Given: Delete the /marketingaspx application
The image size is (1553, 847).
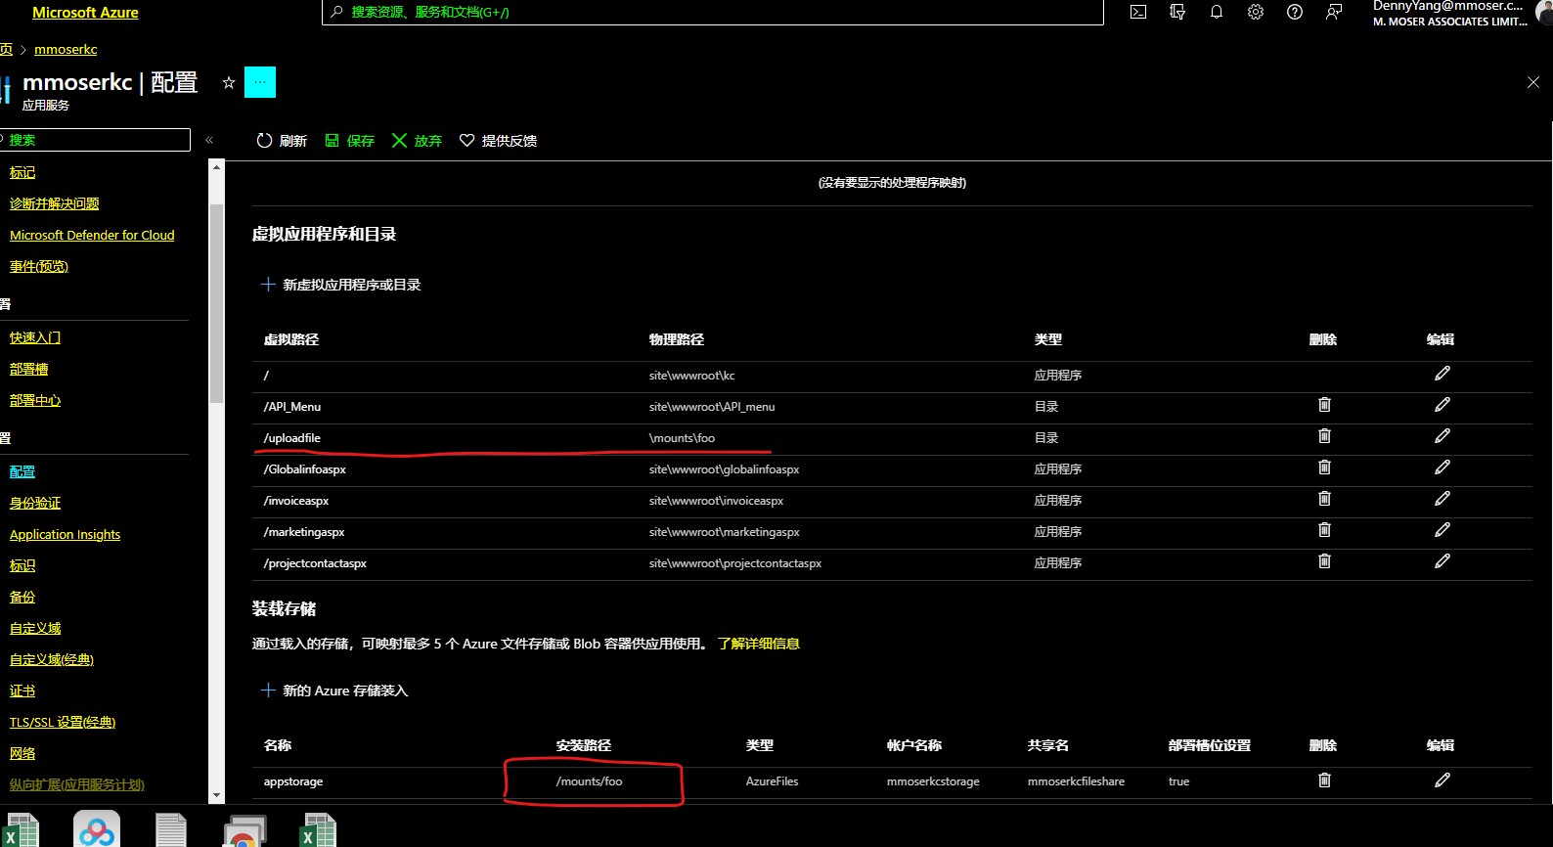Looking at the screenshot, I should pos(1324,530).
